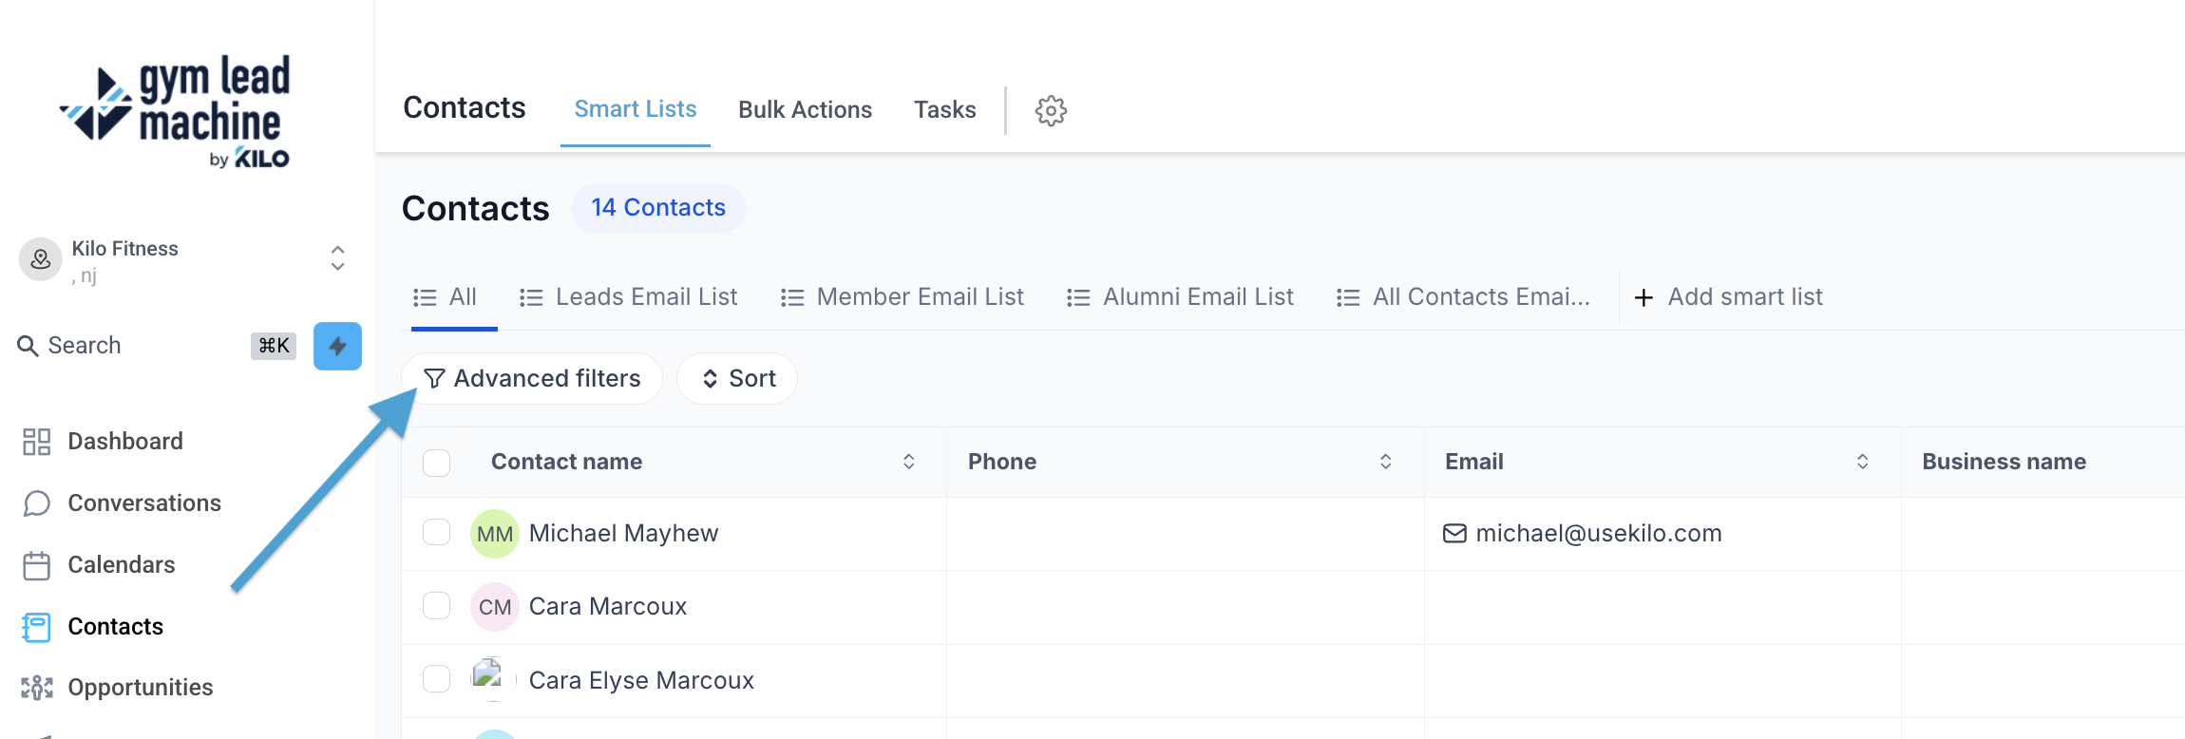
Task: Click the MM avatar for Michael Mayhew
Action: (x=494, y=534)
